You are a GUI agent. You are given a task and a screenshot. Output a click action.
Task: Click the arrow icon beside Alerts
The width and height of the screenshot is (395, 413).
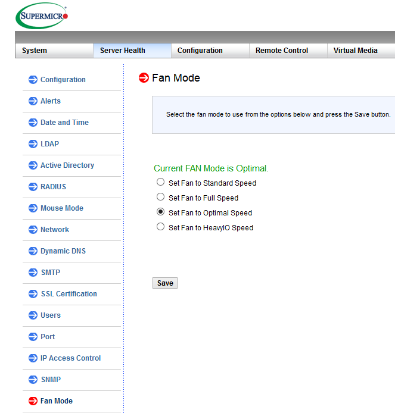(33, 101)
